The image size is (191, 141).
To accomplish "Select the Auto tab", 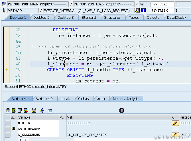I will point(101,99).
